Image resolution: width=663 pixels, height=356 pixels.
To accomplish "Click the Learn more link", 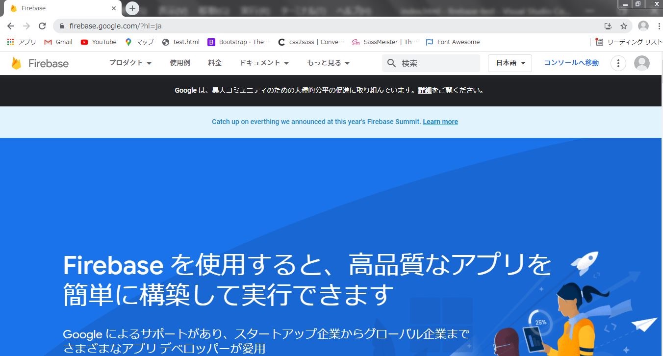I will click(x=440, y=122).
